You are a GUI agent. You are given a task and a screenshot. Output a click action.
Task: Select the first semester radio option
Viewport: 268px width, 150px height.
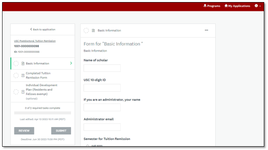[x=88, y=145]
